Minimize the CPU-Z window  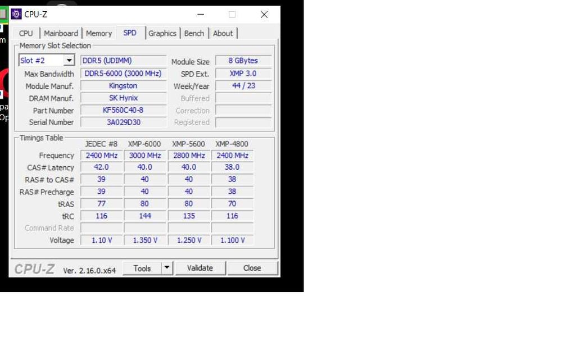[x=201, y=15]
